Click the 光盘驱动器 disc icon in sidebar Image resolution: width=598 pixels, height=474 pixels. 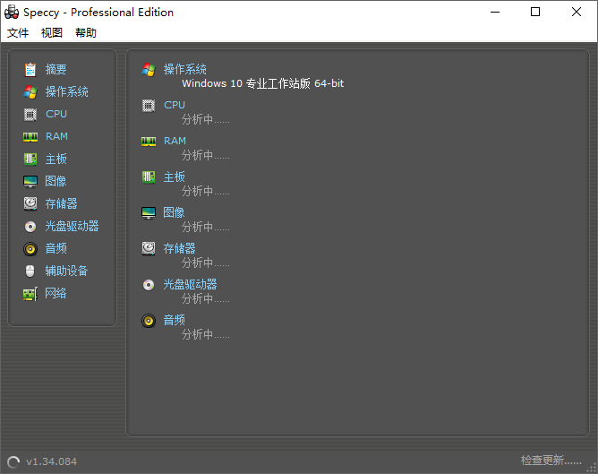pyautogui.click(x=30, y=227)
